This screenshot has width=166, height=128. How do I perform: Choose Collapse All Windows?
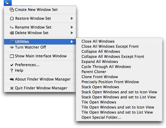pos(119,51)
